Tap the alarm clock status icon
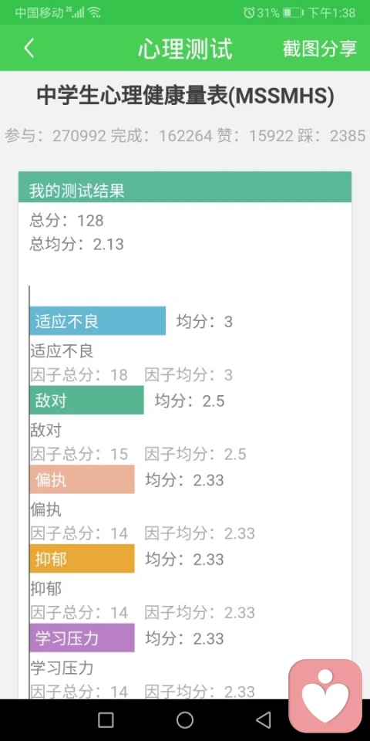 (x=249, y=13)
